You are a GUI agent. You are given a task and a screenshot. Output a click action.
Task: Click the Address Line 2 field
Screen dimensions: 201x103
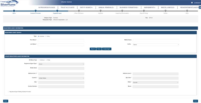pos(155,74)
